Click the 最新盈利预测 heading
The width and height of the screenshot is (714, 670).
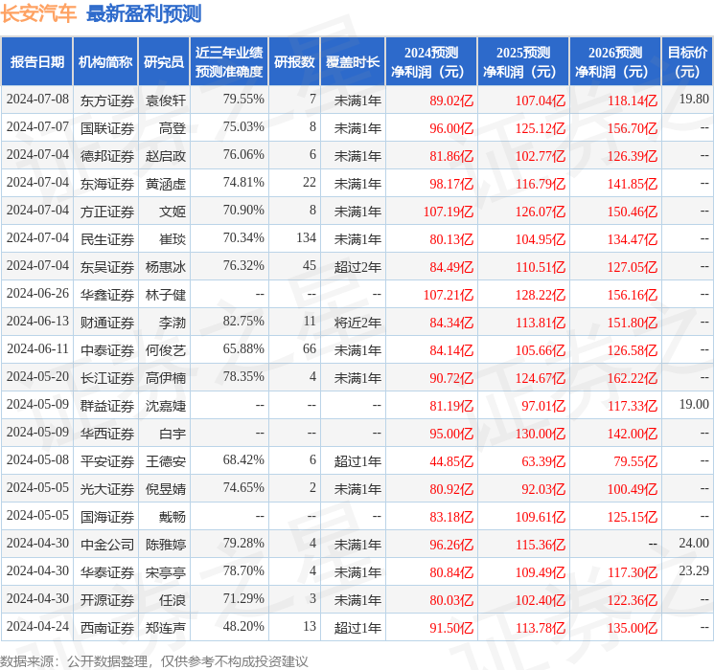[x=144, y=13]
